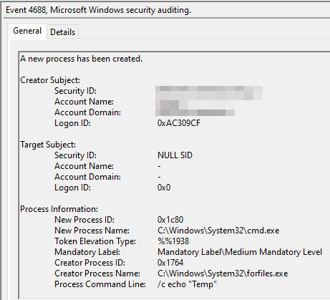Image resolution: width=330 pixels, height=300 pixels.
Task: Click the Token Elevation Type value %%1938
Action: 173,241
